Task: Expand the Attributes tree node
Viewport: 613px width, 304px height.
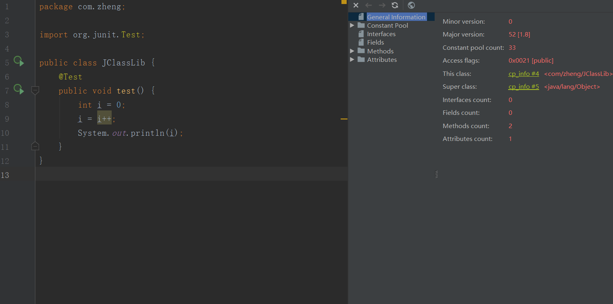Action: pos(352,59)
